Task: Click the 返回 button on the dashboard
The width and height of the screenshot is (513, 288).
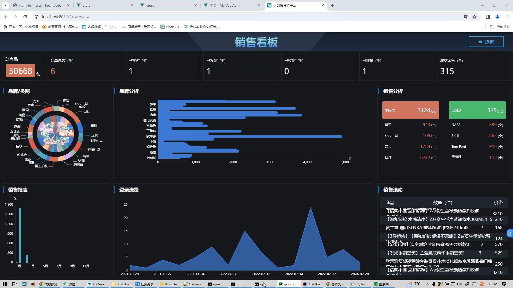Action: pyautogui.click(x=486, y=42)
